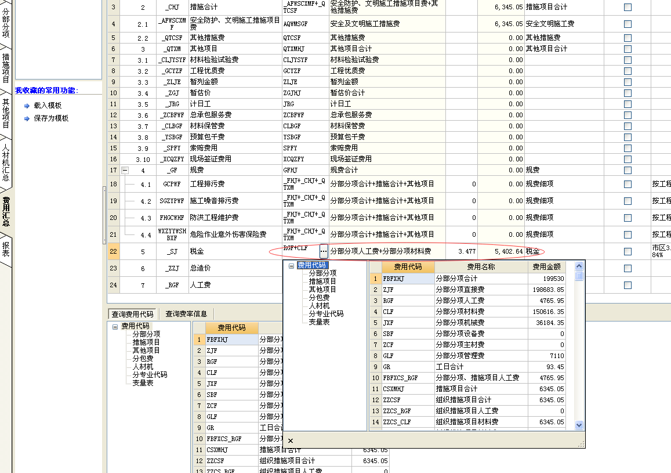
Task: Select 分包费 in bottom panel tree
Action: (x=143, y=358)
